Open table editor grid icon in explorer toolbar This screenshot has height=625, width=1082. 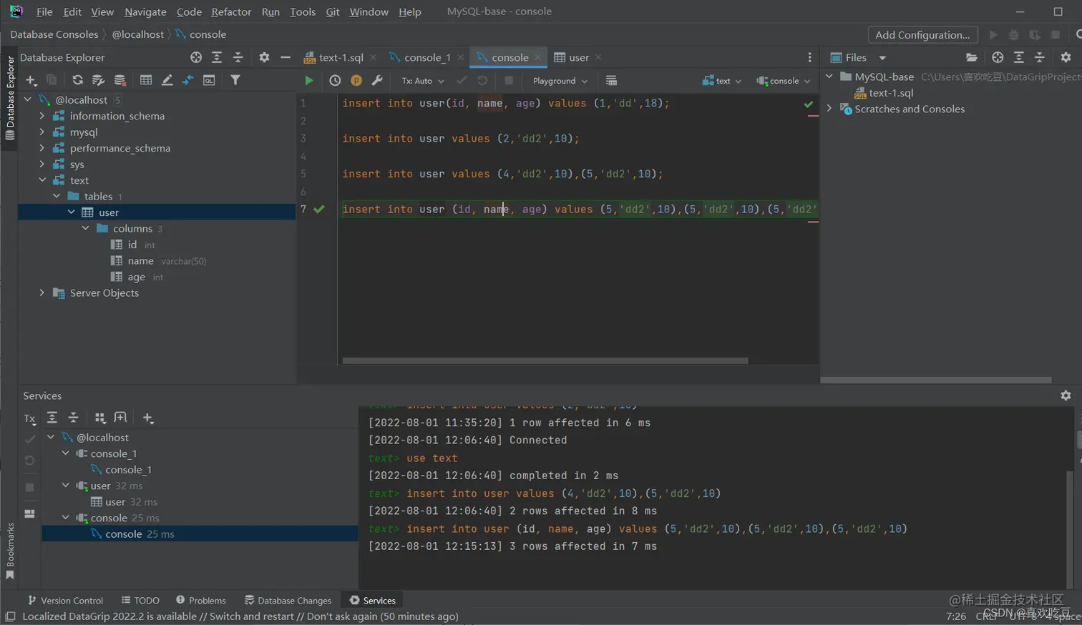[x=146, y=80]
